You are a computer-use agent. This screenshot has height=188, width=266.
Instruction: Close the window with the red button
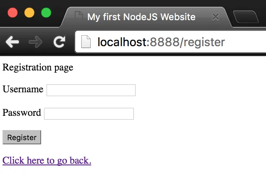coord(13,13)
